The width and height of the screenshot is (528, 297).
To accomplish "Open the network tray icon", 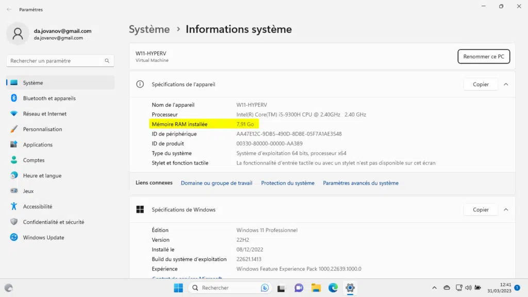I will (459, 288).
